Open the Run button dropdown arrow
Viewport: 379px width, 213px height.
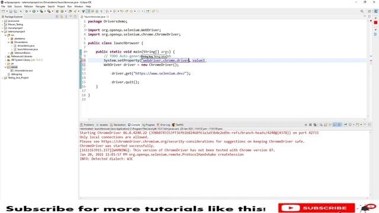[37, 11]
